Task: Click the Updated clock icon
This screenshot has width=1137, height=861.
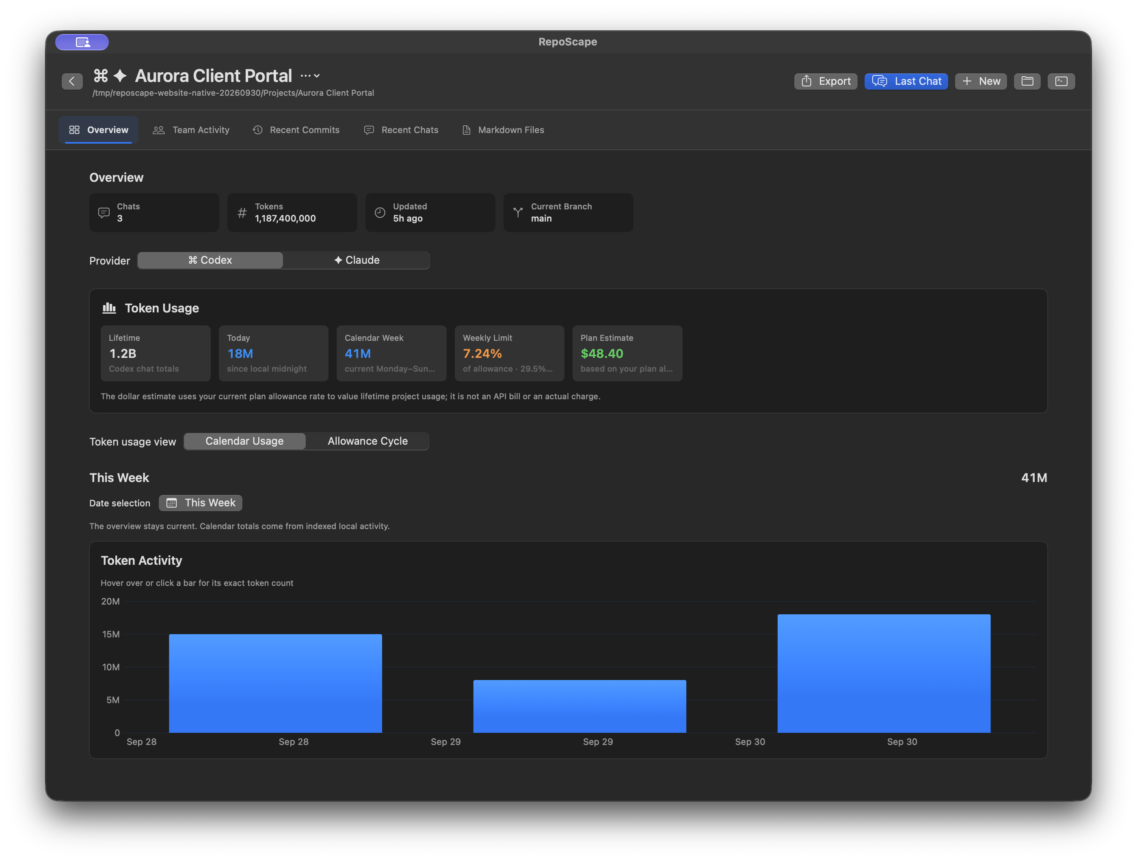Action: (x=380, y=213)
